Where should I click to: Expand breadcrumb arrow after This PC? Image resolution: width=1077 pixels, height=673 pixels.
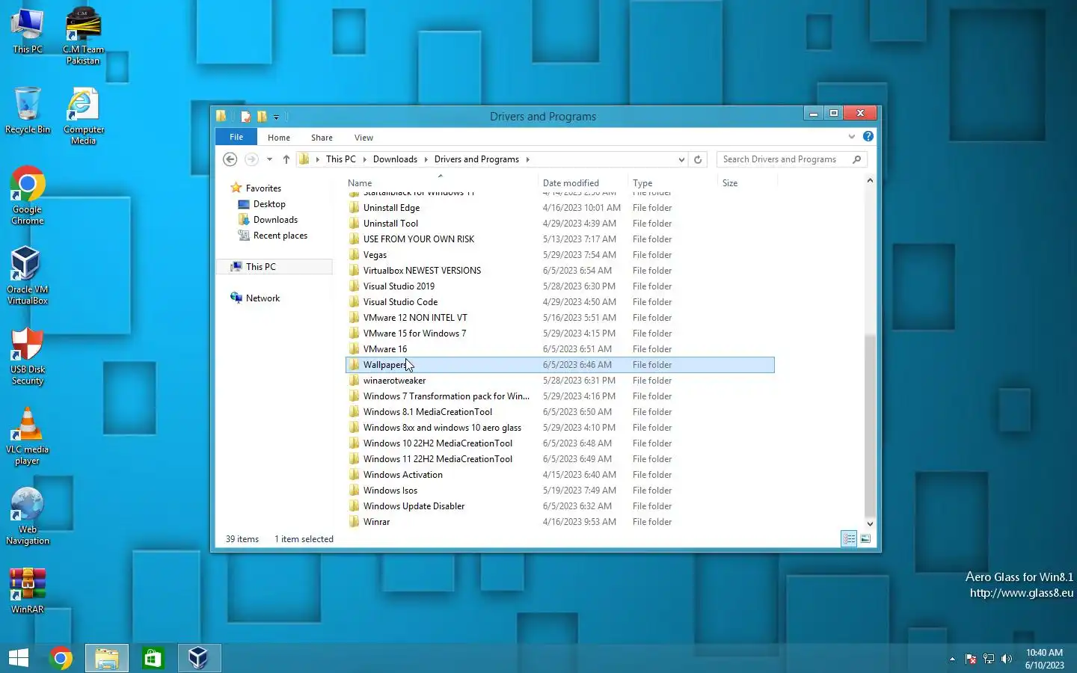click(364, 159)
